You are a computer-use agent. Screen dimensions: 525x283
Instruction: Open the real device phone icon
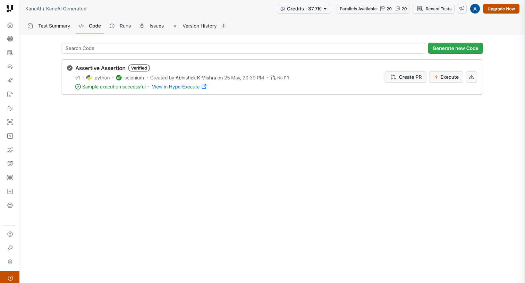click(x=10, y=94)
